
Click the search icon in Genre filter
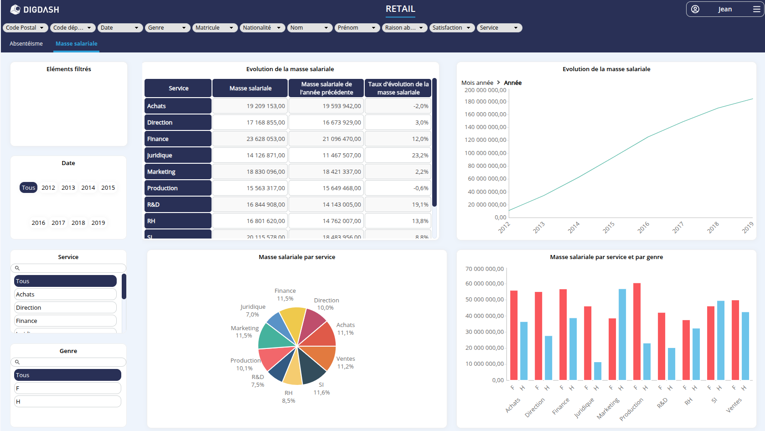tap(17, 362)
